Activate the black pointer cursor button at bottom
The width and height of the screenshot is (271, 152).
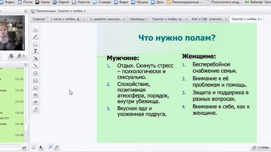(x=41, y=147)
